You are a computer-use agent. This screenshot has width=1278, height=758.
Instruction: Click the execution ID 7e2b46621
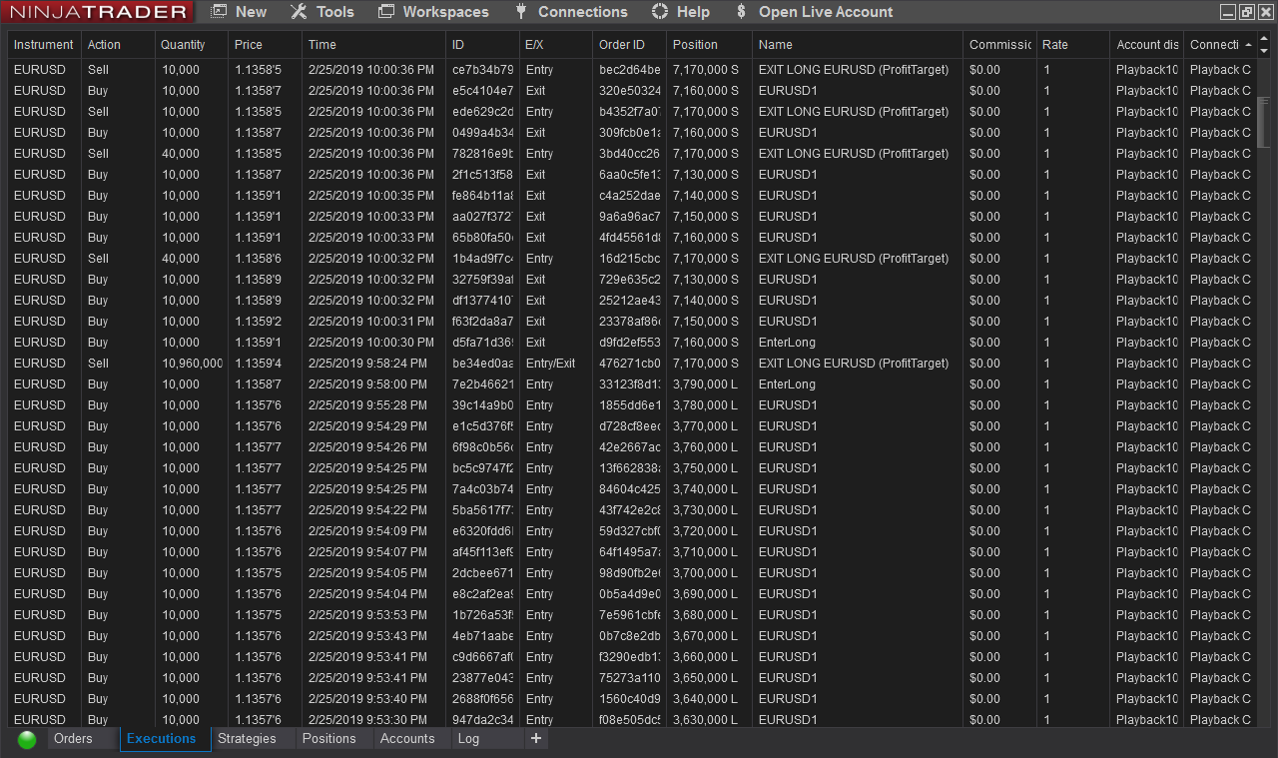point(482,384)
